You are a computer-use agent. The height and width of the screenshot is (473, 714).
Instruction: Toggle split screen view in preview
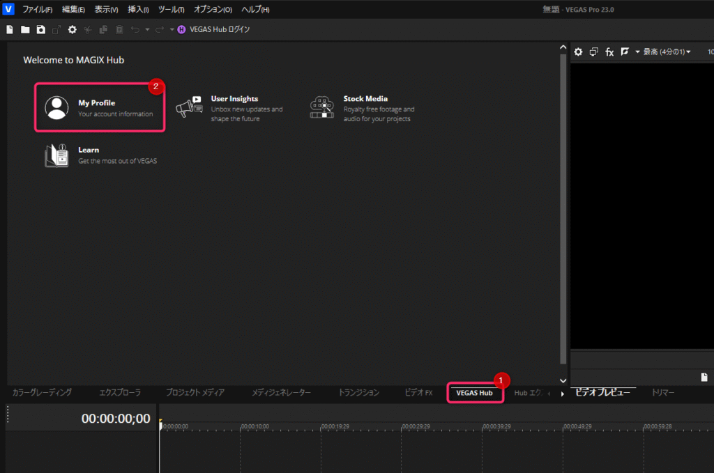click(x=625, y=52)
